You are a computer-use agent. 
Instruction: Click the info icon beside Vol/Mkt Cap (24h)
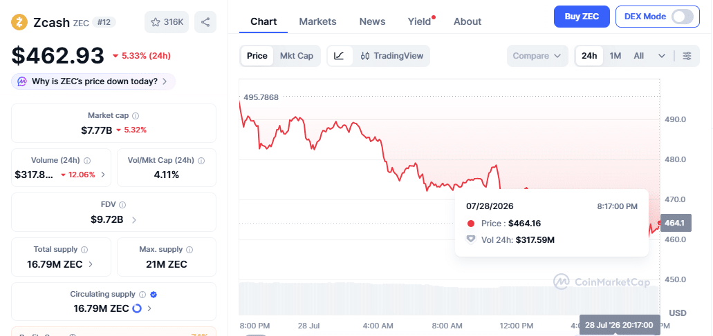click(201, 161)
